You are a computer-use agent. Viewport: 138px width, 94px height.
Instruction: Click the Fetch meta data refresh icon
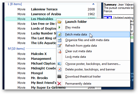click(59, 34)
